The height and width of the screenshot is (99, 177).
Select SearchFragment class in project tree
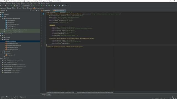pyautogui.click(x=11, y=28)
